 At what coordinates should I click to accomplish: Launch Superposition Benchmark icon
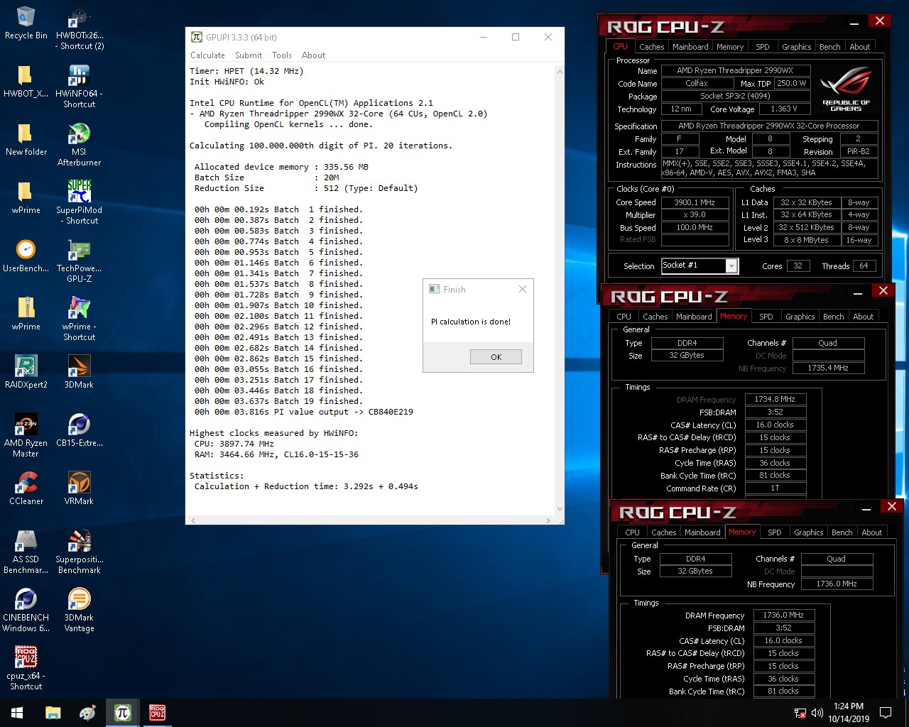(x=79, y=552)
